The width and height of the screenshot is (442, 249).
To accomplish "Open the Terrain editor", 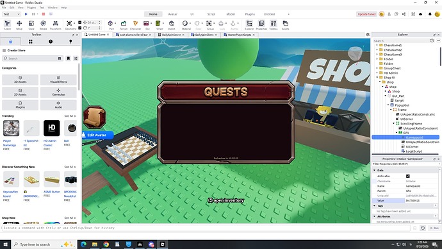I will click(x=124, y=25).
